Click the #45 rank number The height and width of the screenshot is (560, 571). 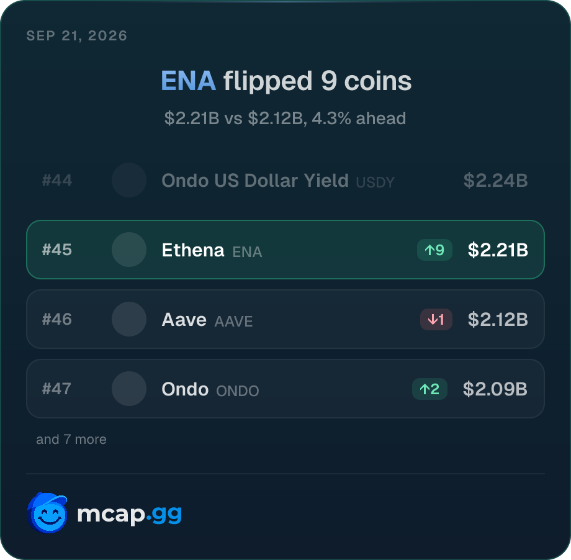pos(57,250)
